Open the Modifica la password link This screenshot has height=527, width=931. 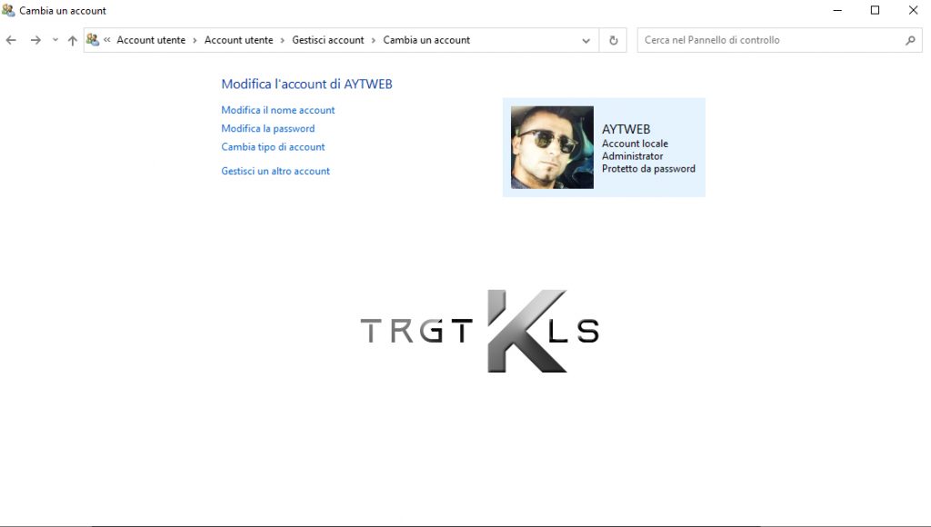tap(268, 128)
